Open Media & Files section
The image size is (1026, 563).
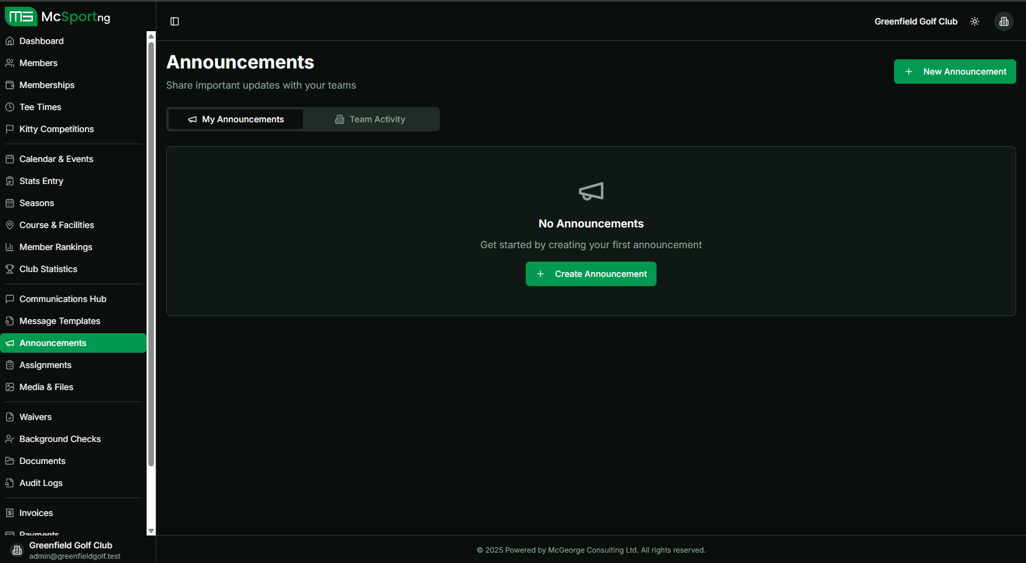pyautogui.click(x=46, y=387)
